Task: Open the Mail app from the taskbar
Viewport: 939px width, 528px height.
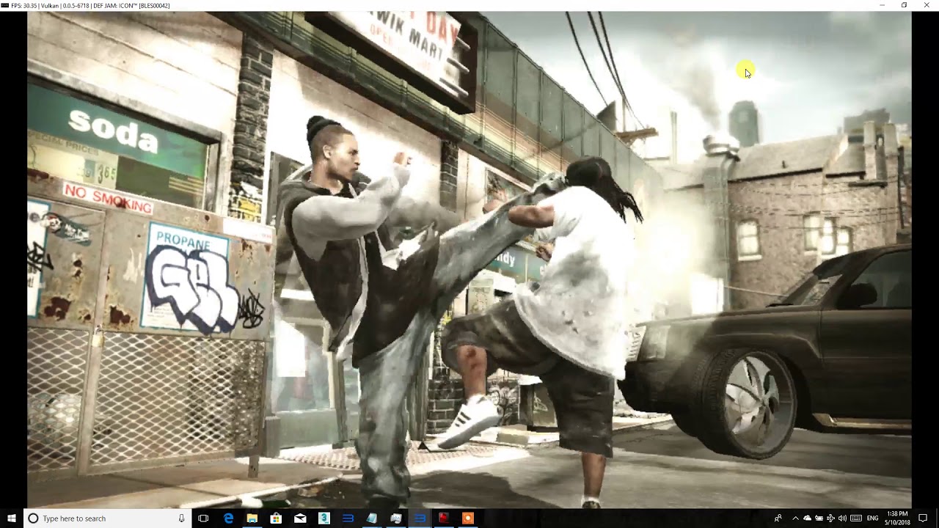Action: point(302,518)
